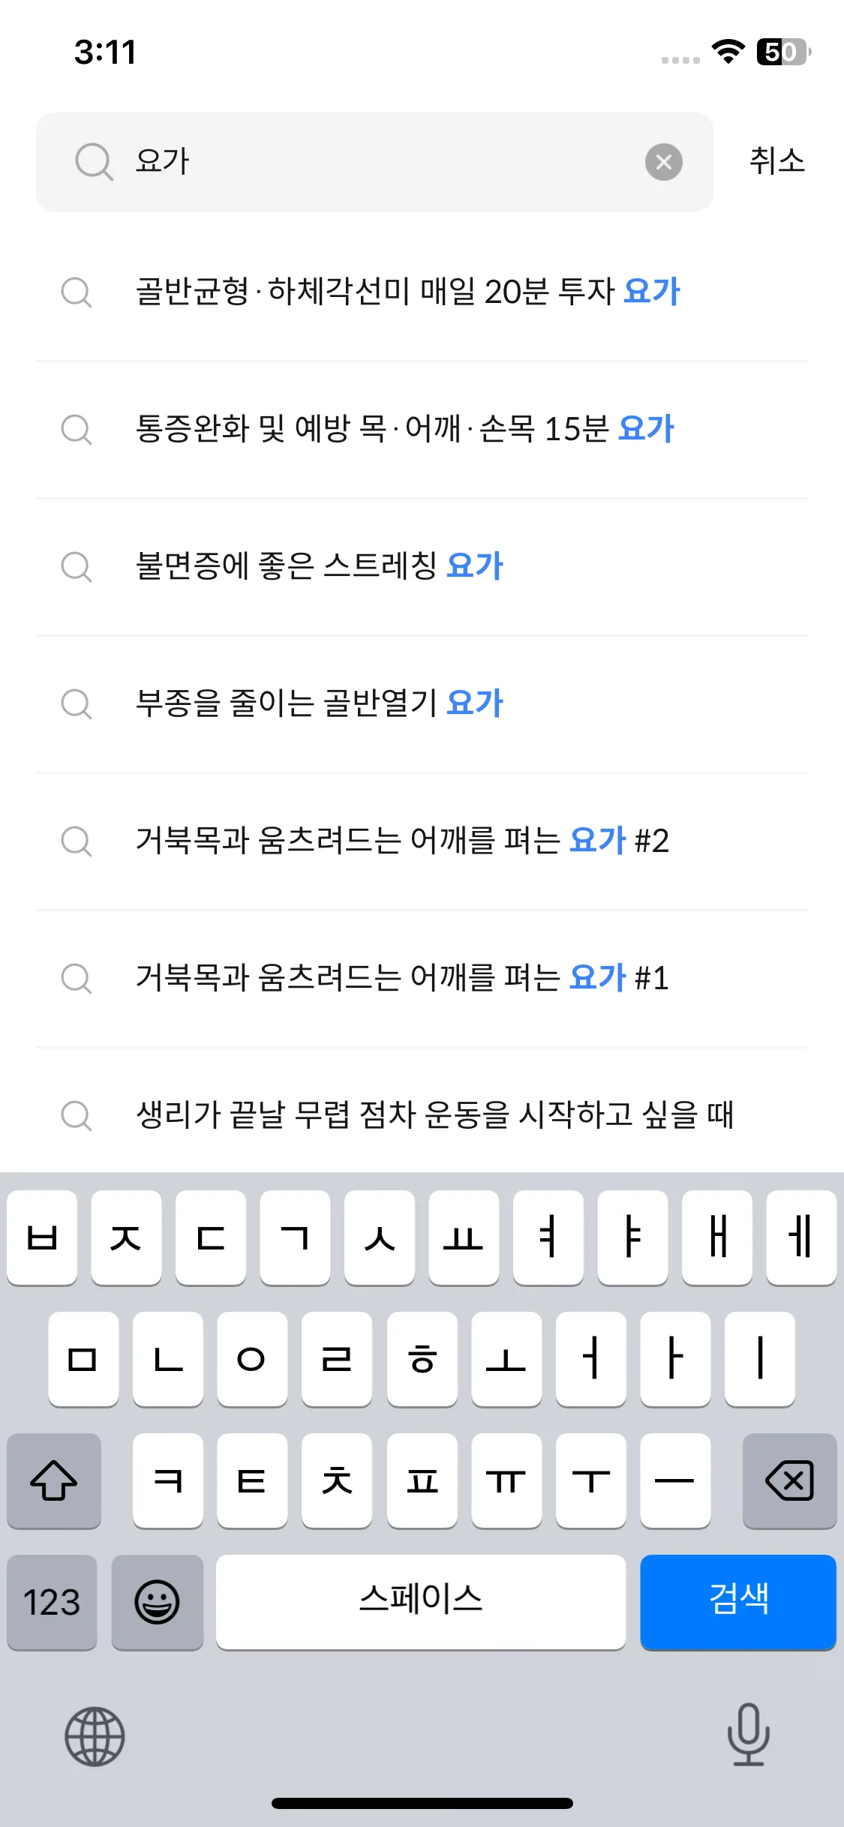The width and height of the screenshot is (844, 1827).
Task: Start voice dictation with the microphone icon
Action: point(748,1734)
